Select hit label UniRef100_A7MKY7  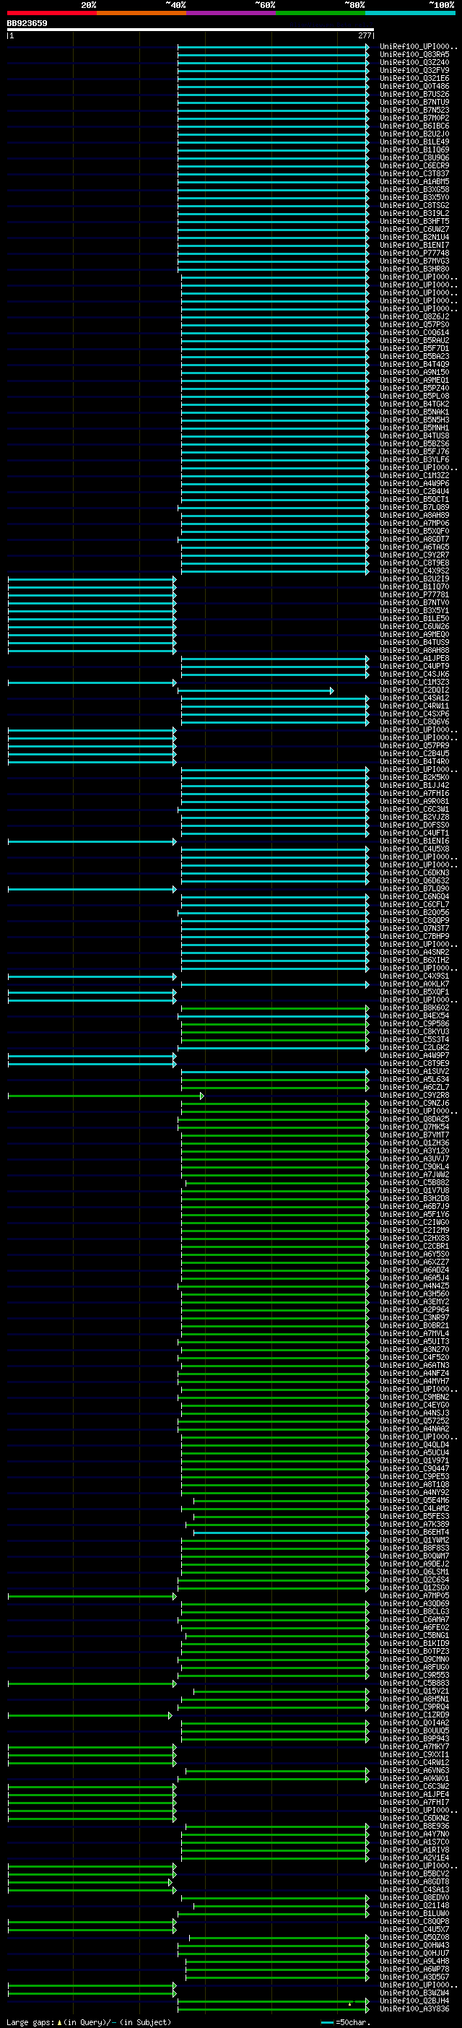point(415,1746)
